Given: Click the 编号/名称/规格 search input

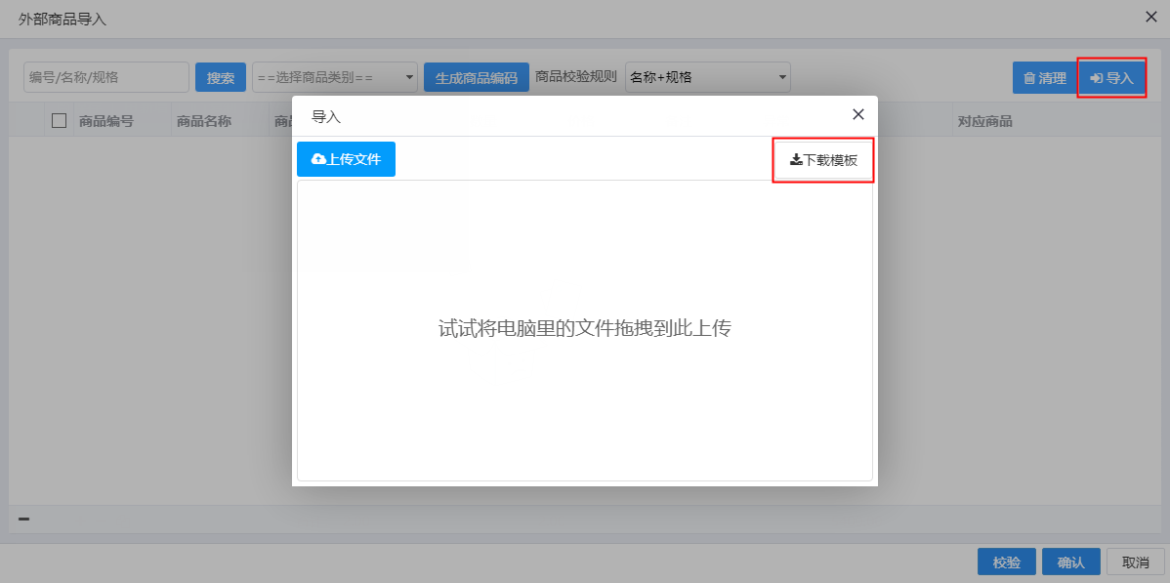Looking at the screenshot, I should click(x=107, y=77).
